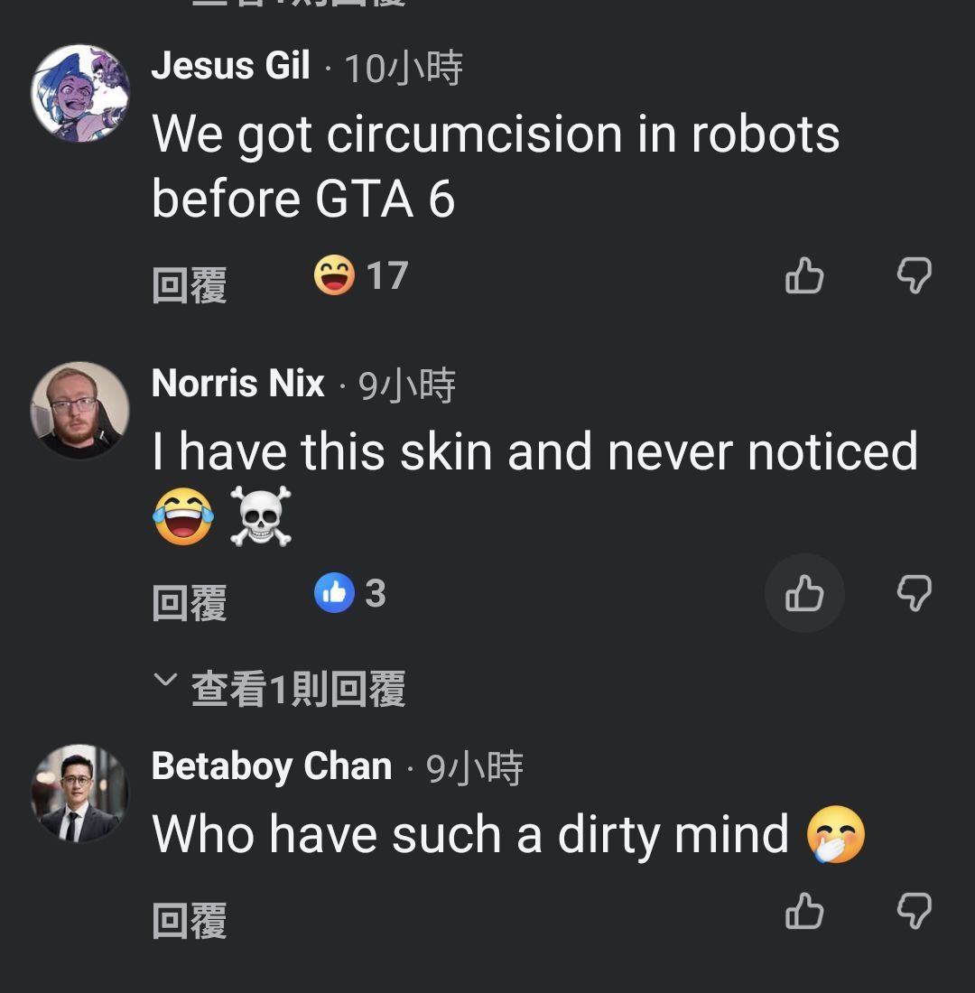The image size is (975, 993).
Task: Visit Betaboy Chan's profile via name
Action: coord(272,766)
